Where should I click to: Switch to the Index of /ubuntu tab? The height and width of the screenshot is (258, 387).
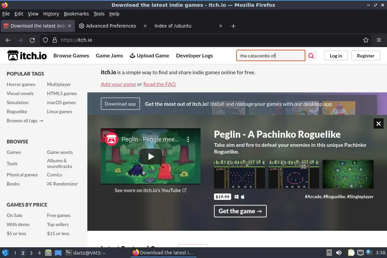click(173, 26)
